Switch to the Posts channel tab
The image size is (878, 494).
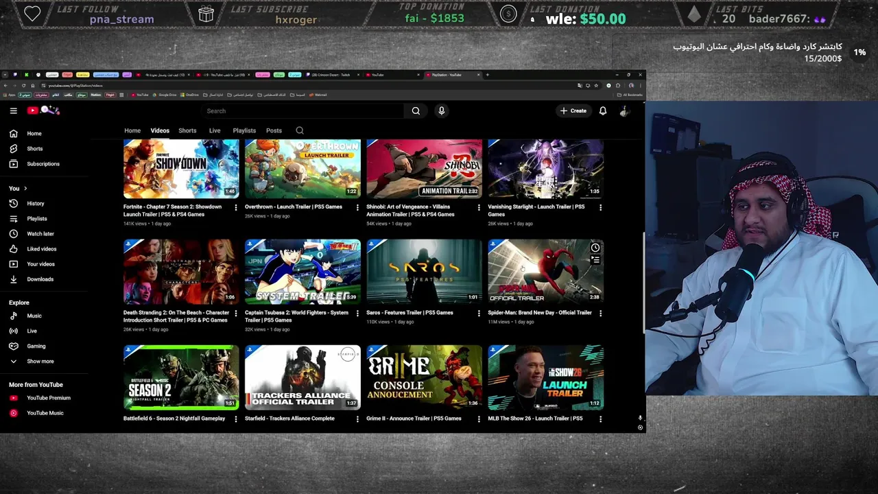pos(274,130)
